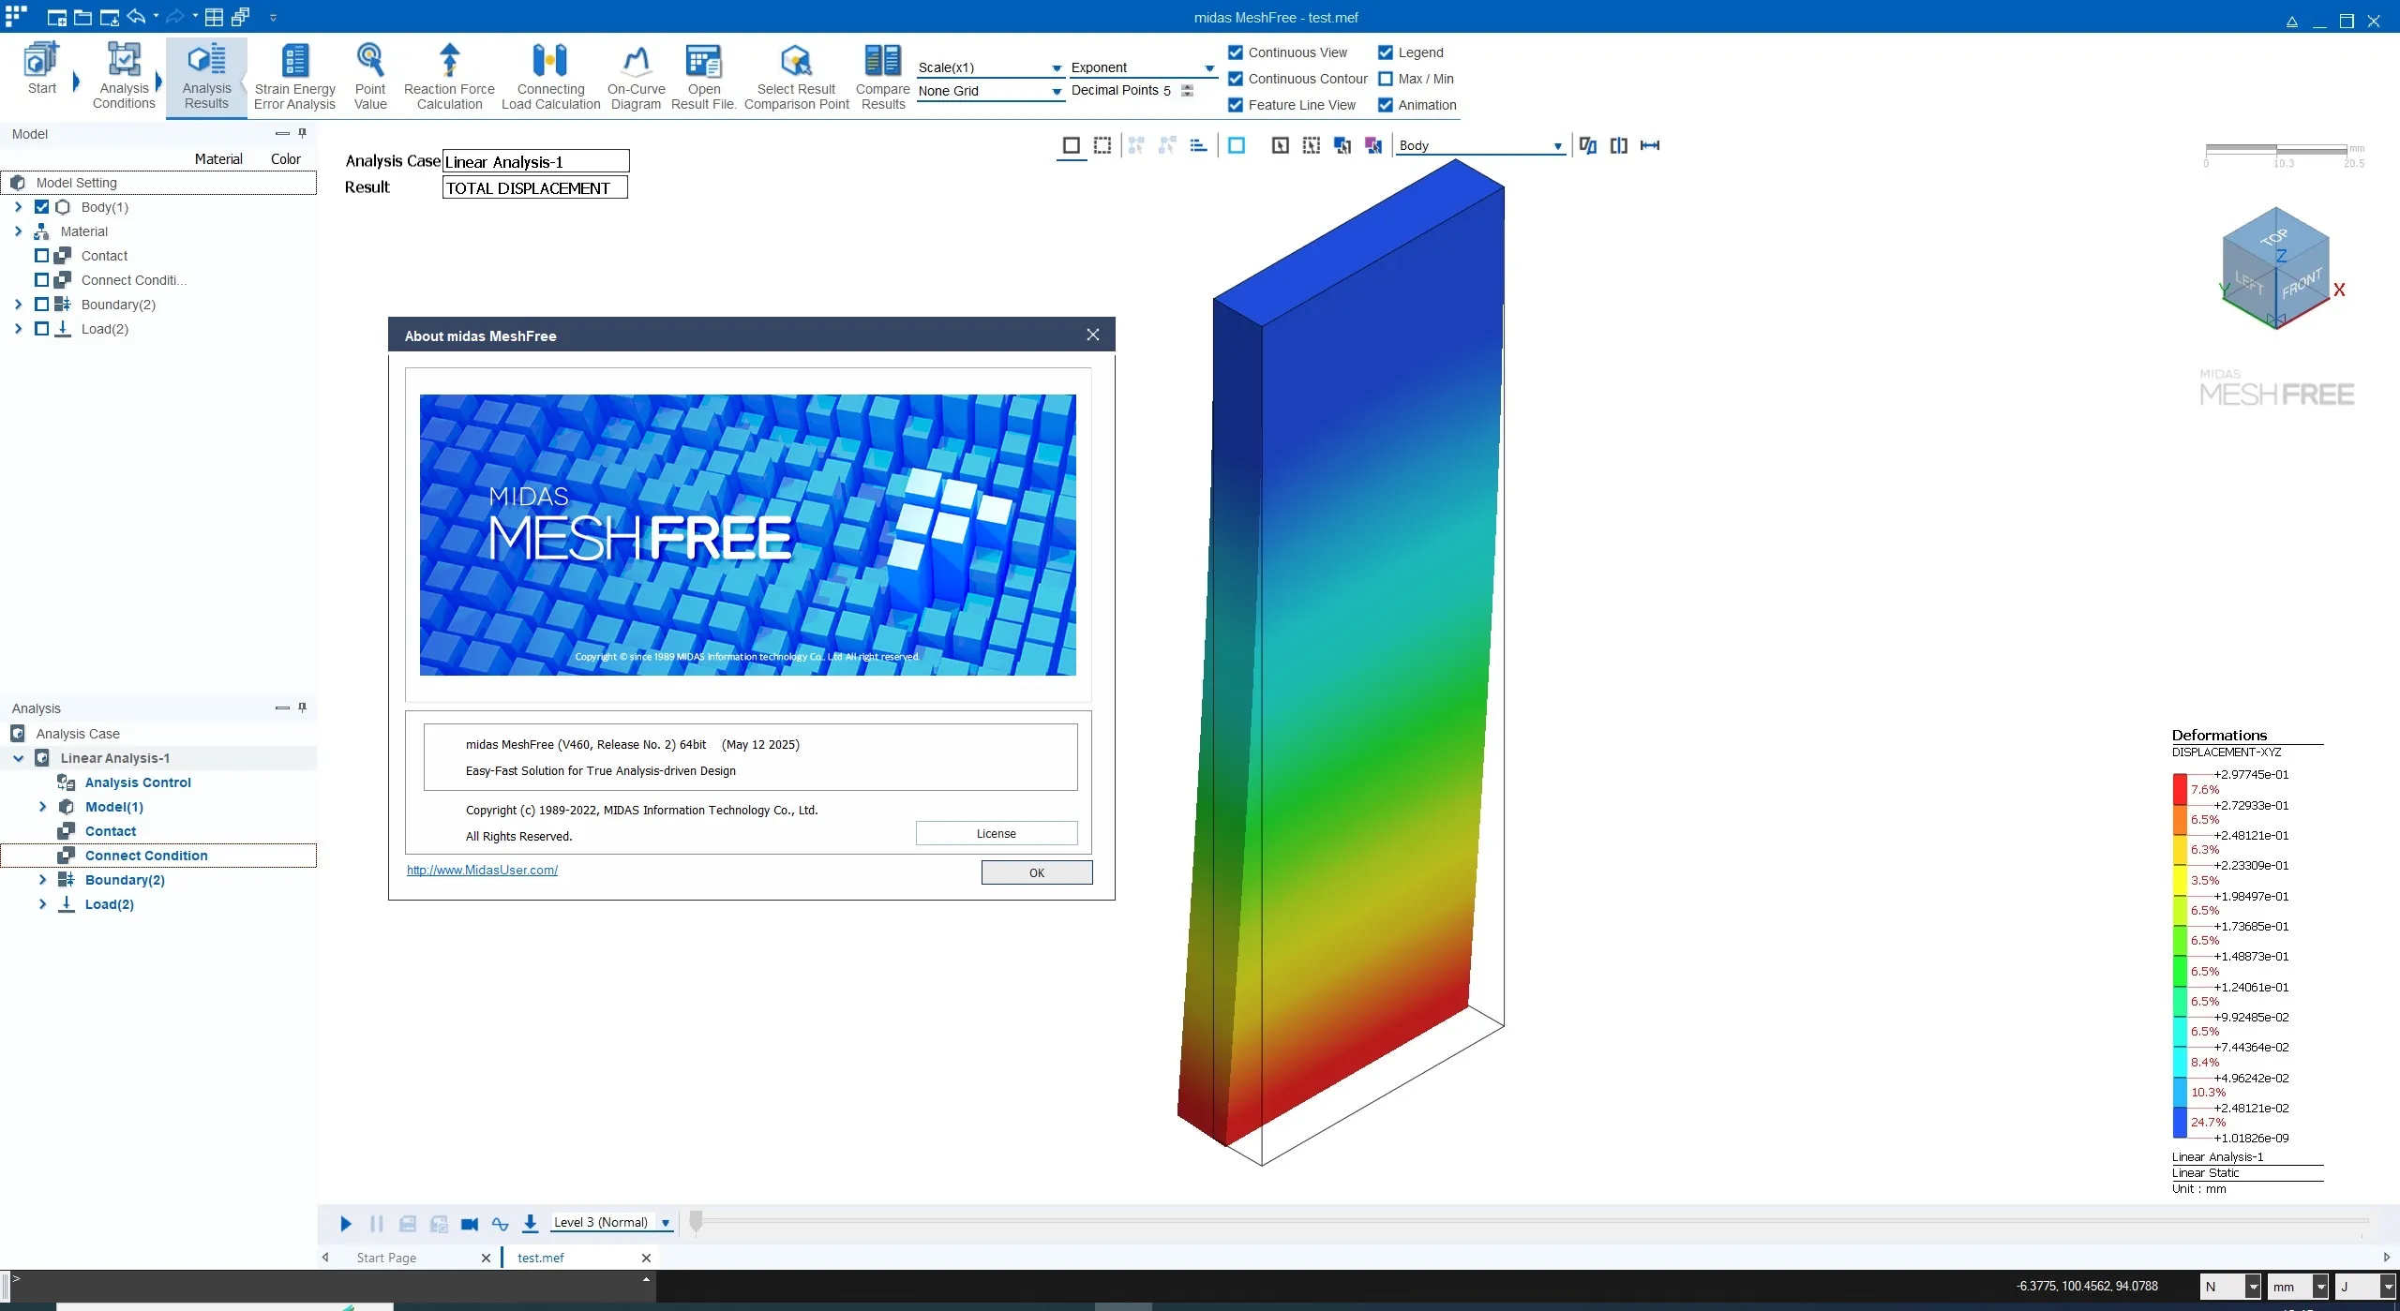
Task: Select Analysis Control tree item
Action: (138, 782)
